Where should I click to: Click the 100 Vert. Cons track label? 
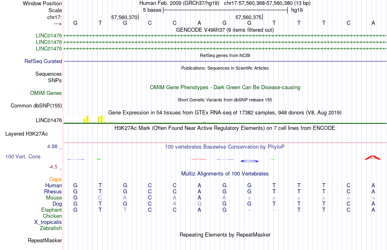coord(23,156)
